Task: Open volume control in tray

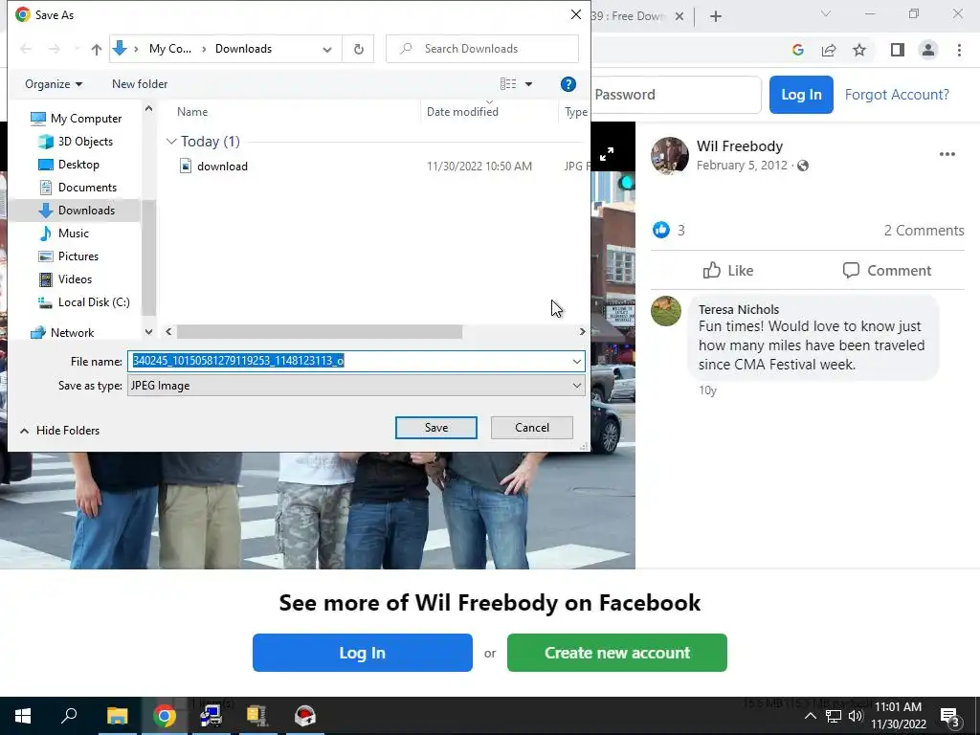Action: point(855,716)
